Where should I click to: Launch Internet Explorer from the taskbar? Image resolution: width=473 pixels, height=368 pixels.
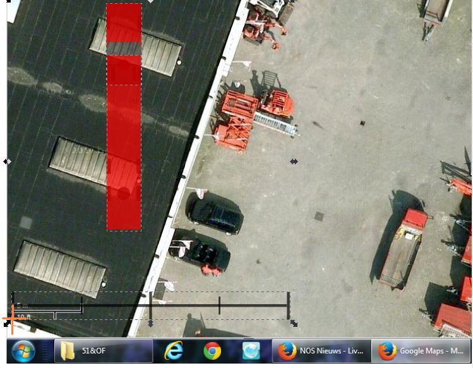click(173, 350)
